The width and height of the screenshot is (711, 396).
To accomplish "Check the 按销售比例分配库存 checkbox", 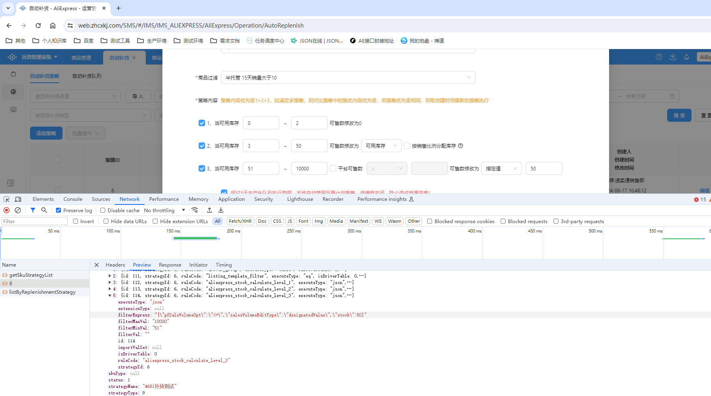I will [x=407, y=146].
